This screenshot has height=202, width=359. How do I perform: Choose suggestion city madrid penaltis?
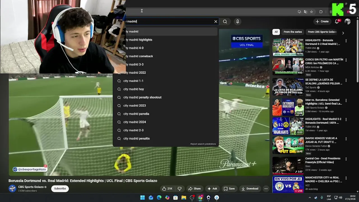[165, 139]
